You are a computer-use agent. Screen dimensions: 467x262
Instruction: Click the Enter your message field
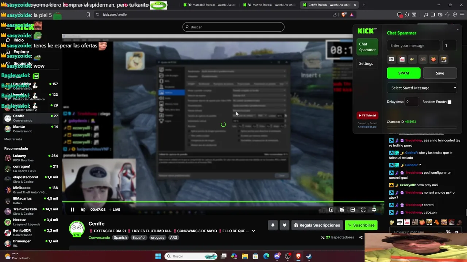point(413,45)
